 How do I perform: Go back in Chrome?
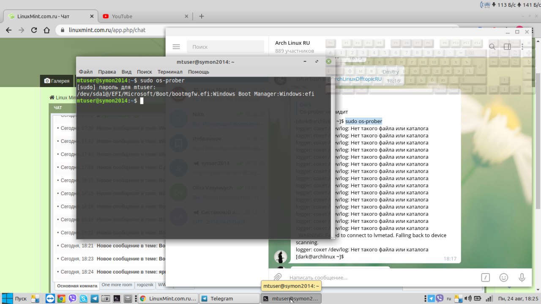[8, 30]
